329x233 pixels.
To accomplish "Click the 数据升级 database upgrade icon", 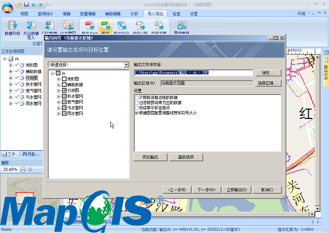I will 13,25.
